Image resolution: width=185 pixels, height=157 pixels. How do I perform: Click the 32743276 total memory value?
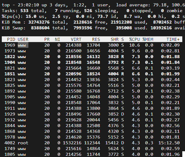pyautogui.click(x=39, y=22)
